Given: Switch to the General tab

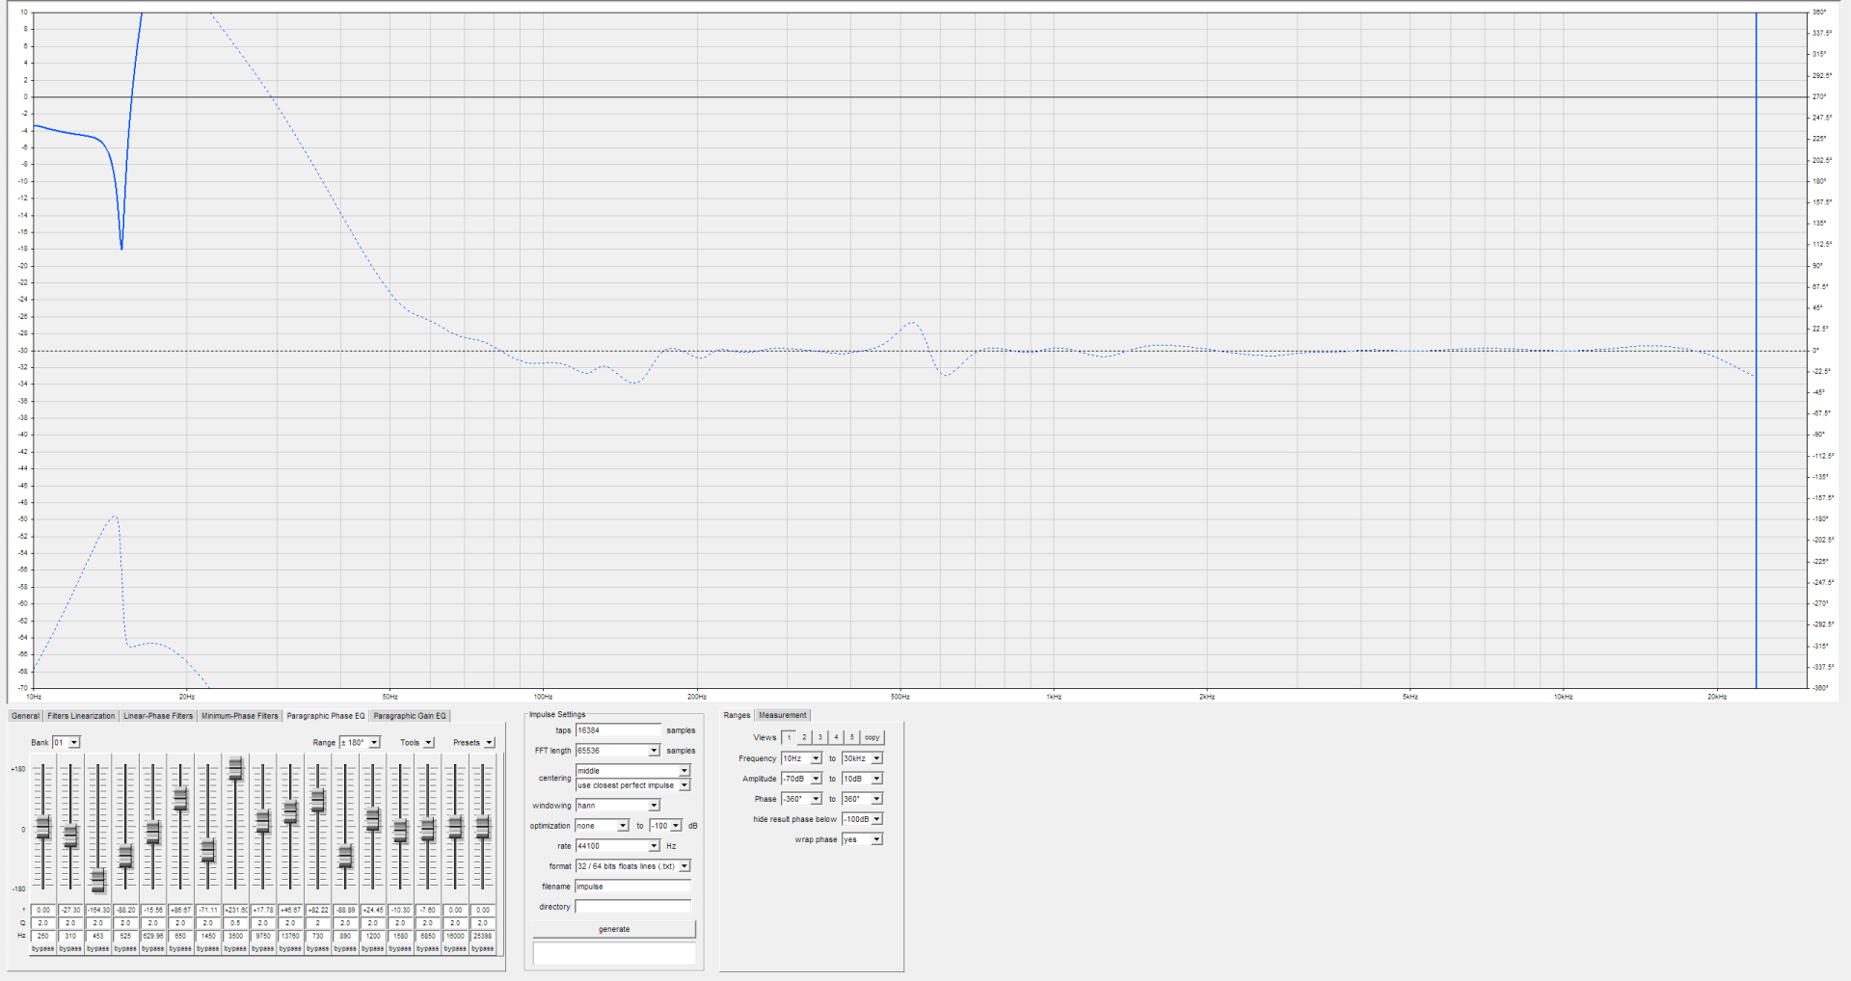Looking at the screenshot, I should (25, 716).
